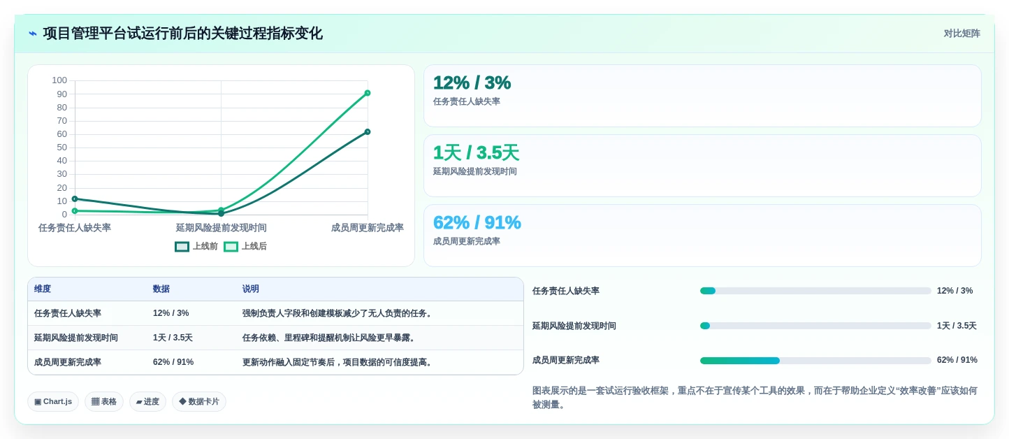Image resolution: width=1009 pixels, height=439 pixels.
Task: Click chart axis label 延期风险提前发现时间
Action: click(221, 228)
